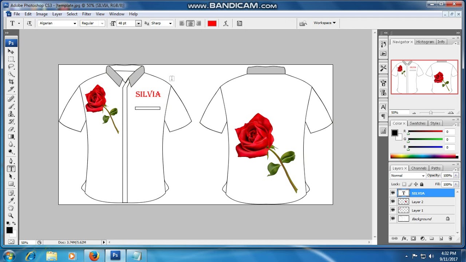Screen dimensions: 466x262
Task: Hide the SILVIA text layer
Action: 393,193
